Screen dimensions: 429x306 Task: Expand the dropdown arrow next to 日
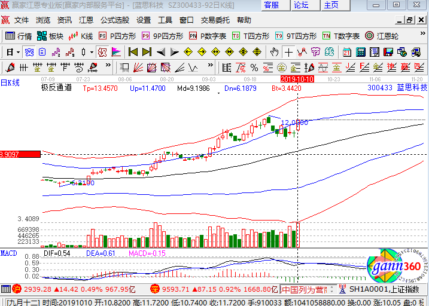[19, 52]
